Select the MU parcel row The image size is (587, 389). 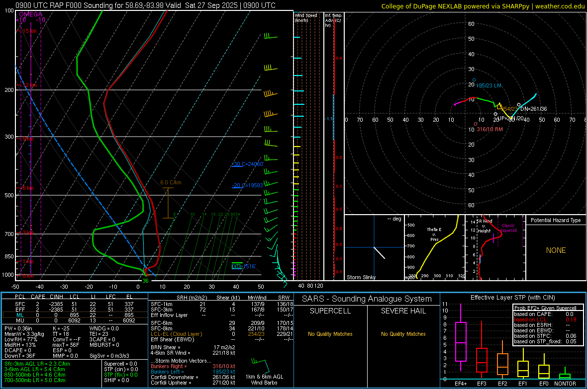74,320
